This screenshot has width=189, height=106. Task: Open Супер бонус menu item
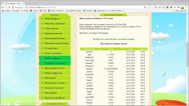[55, 48]
